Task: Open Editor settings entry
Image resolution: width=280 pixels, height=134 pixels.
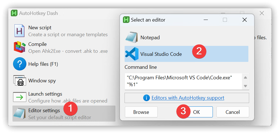Action: pyautogui.click(x=64, y=114)
